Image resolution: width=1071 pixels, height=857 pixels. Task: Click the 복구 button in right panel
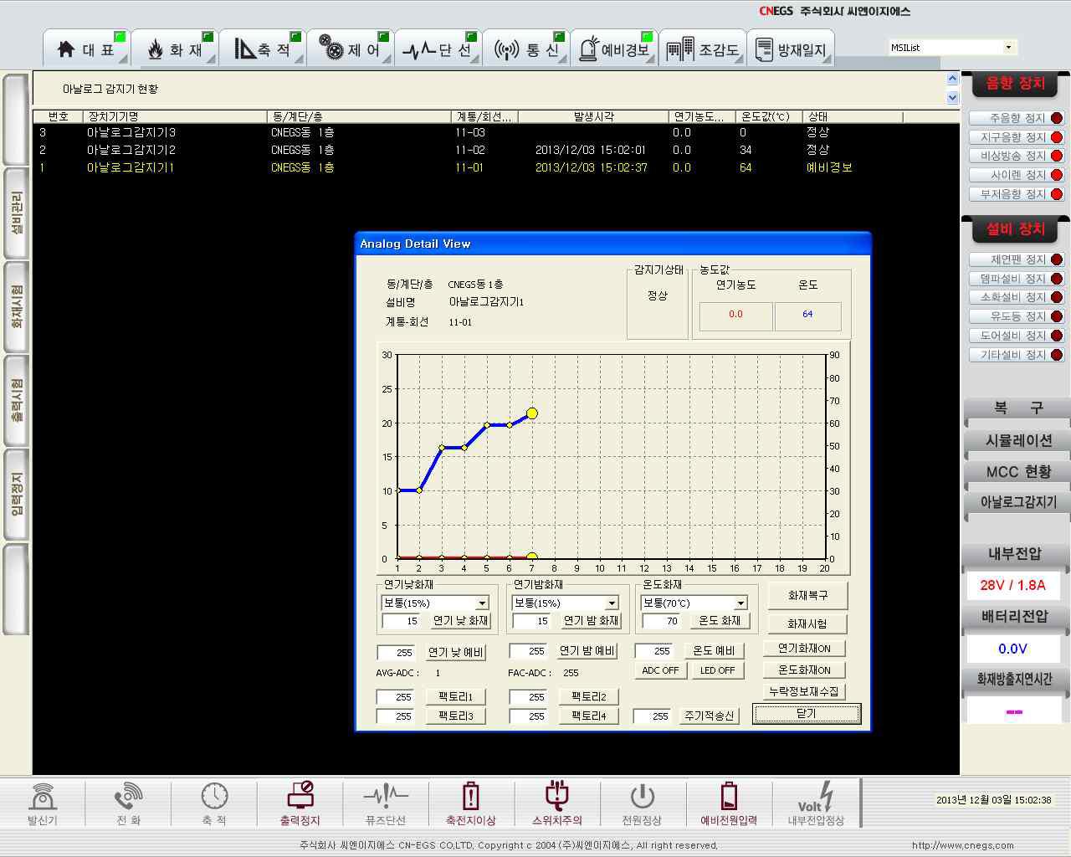point(1017,408)
